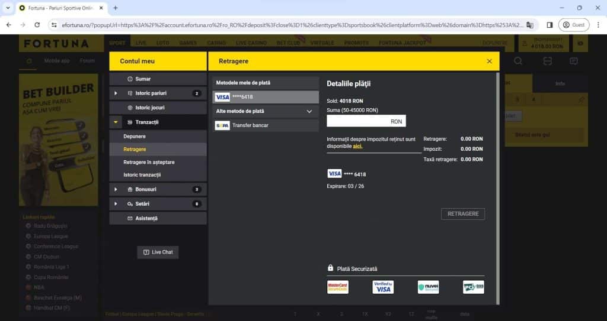The height and width of the screenshot is (321, 607).
Task: Close the Fortuna browser tab
Action: pyautogui.click(x=101, y=8)
